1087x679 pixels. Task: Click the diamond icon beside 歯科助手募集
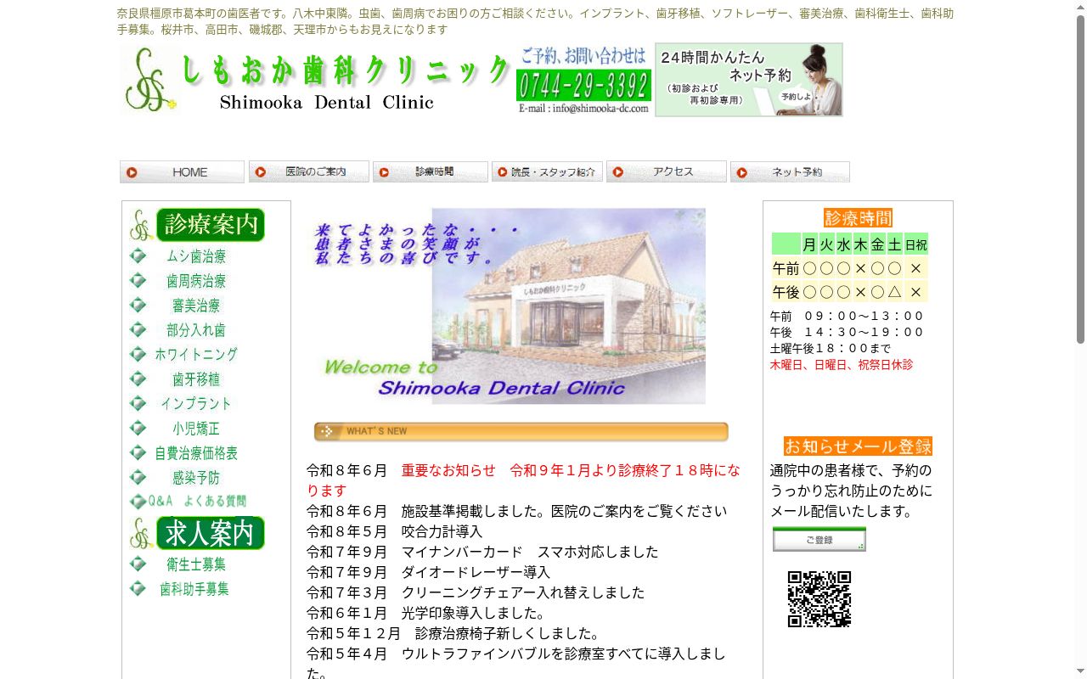point(138,588)
